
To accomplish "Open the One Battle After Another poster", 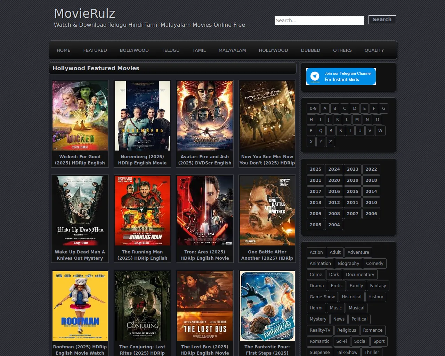I will [x=267, y=211].
